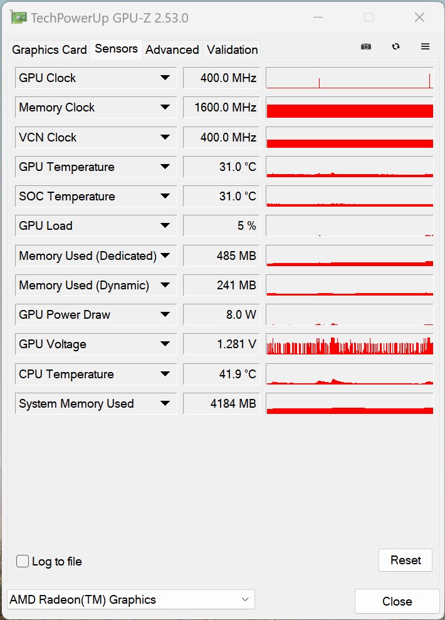Open the hamburger menu icon
The height and width of the screenshot is (620, 445).
pos(425,47)
